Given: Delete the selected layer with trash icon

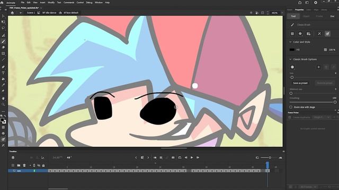Looking at the screenshot, I should [24, 165].
